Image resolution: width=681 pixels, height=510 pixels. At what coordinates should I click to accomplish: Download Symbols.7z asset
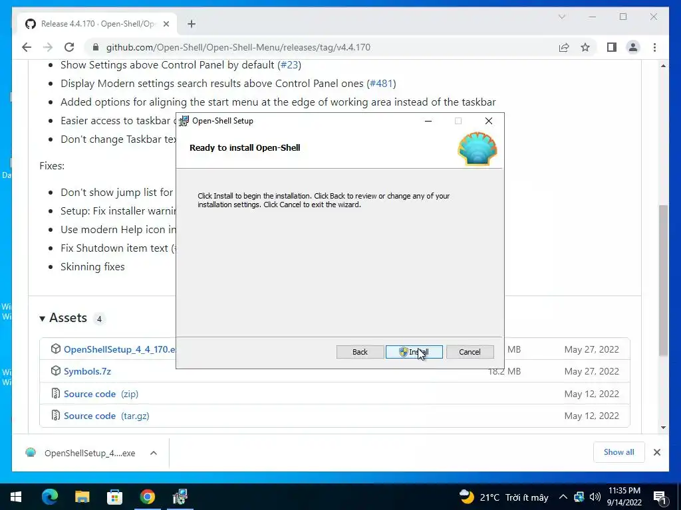87,371
